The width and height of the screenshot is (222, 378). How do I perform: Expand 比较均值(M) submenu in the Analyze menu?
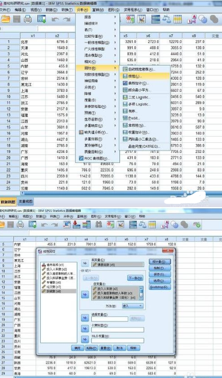coord(97,36)
